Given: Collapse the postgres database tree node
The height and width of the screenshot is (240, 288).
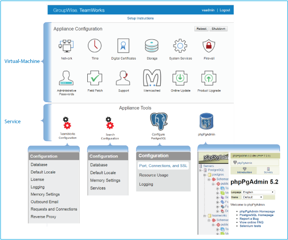Looking at the screenshot, I should pos(204,175).
